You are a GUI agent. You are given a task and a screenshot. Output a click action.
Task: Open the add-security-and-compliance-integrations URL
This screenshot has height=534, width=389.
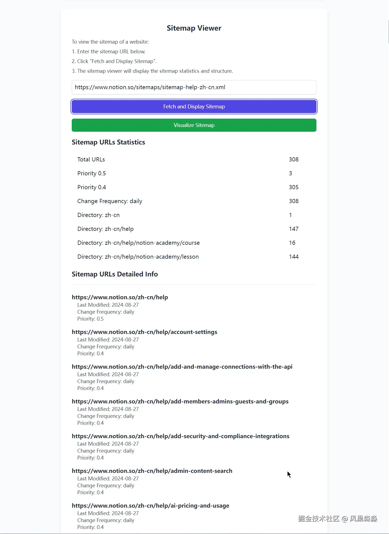point(180,436)
